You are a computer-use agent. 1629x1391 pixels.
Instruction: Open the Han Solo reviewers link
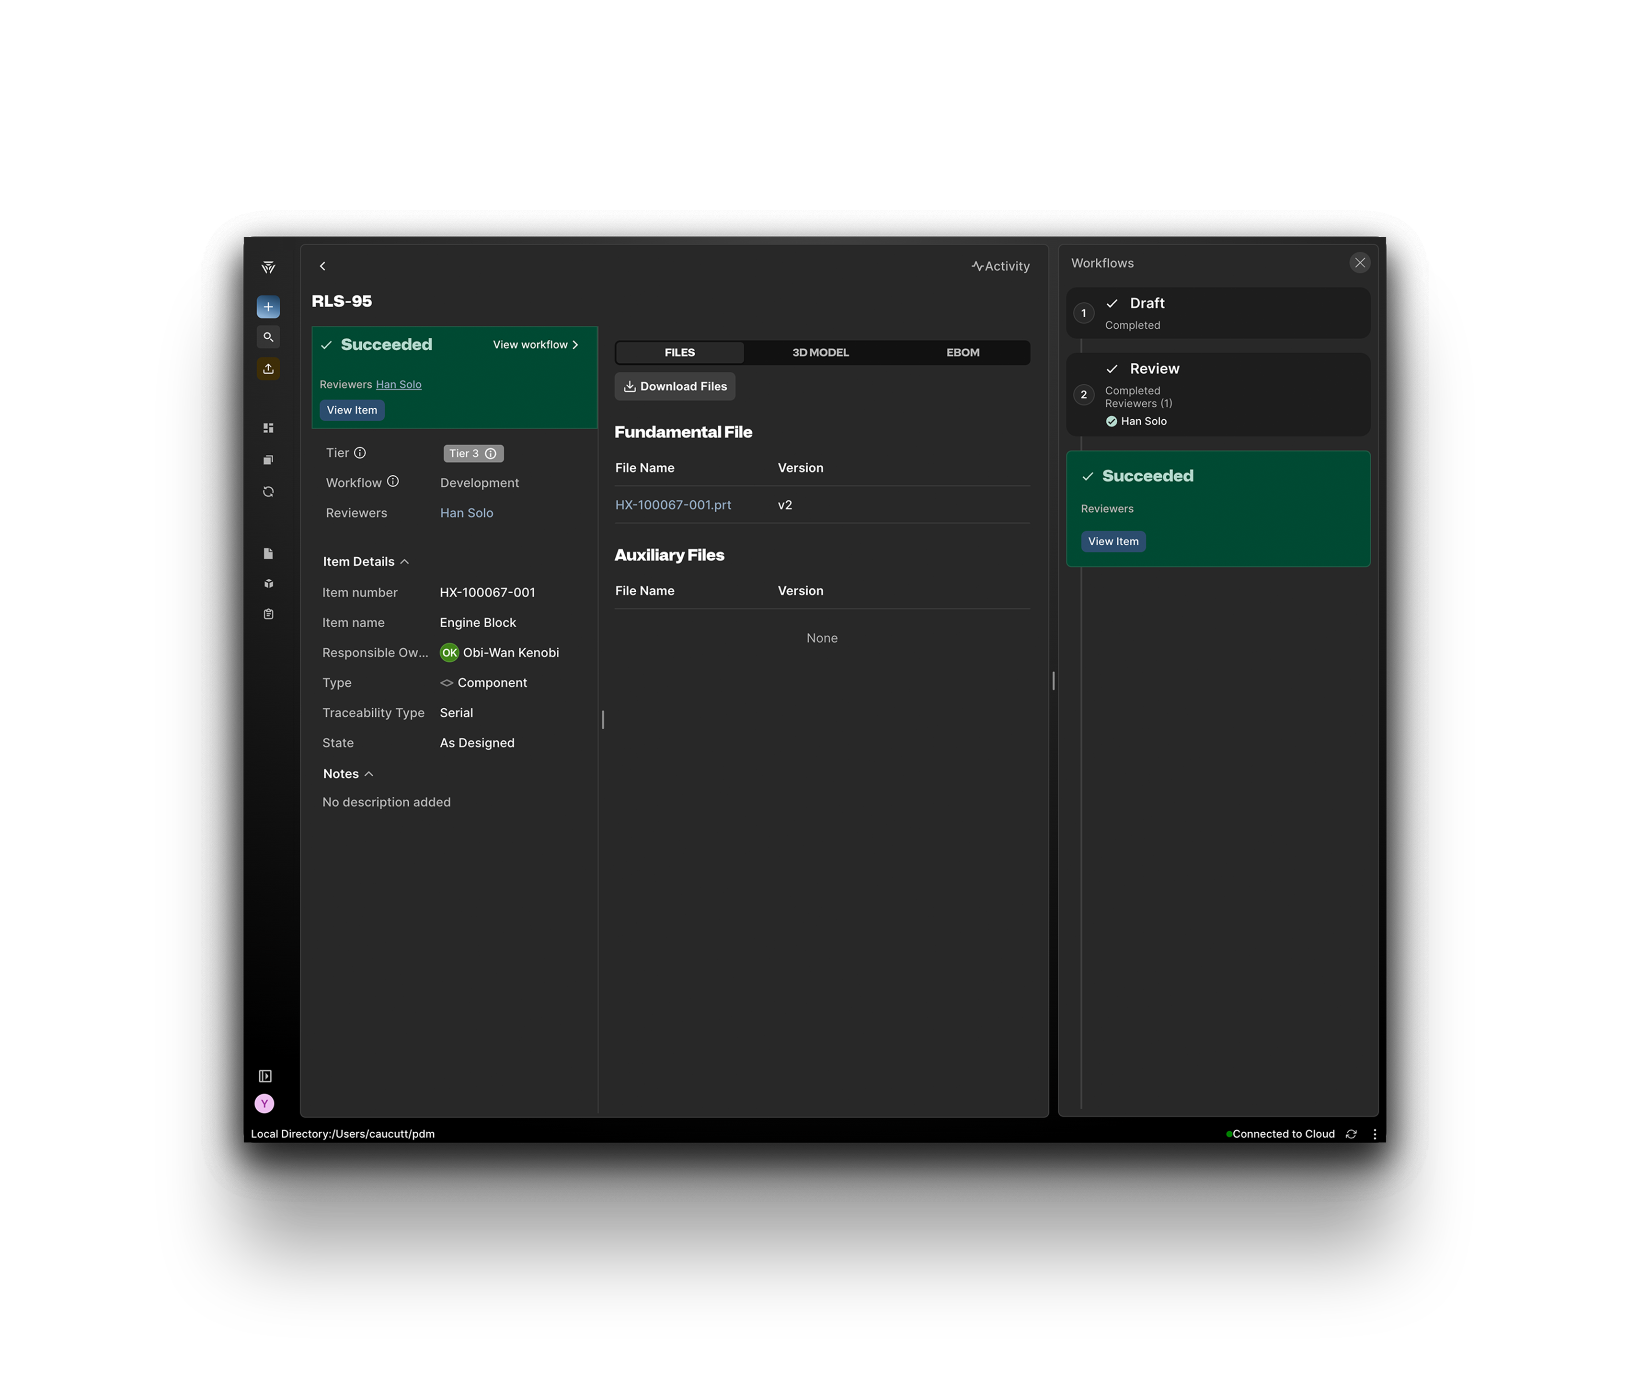click(399, 384)
